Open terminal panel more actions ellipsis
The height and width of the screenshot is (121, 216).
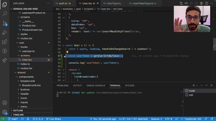[201, 85]
